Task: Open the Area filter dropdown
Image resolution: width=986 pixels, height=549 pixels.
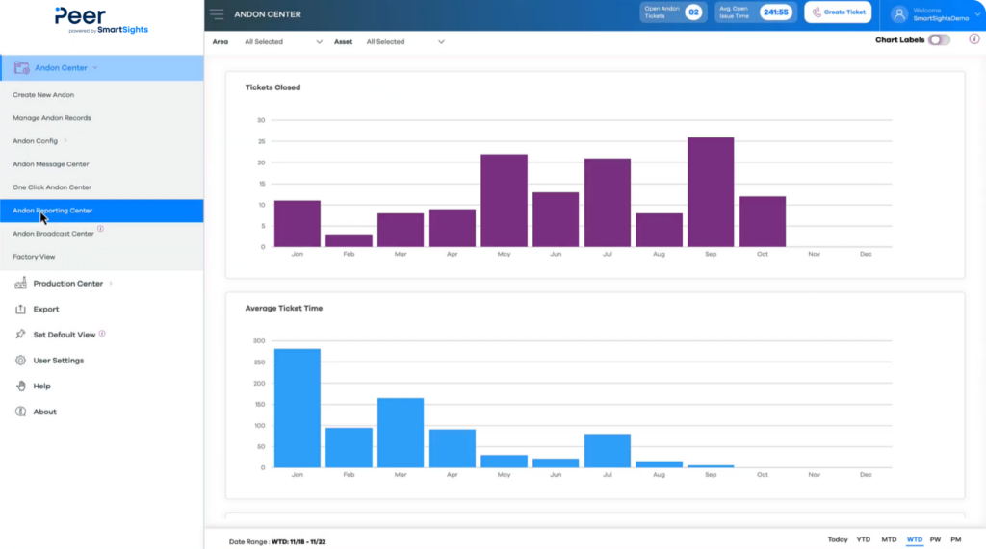Action: pyautogui.click(x=283, y=42)
